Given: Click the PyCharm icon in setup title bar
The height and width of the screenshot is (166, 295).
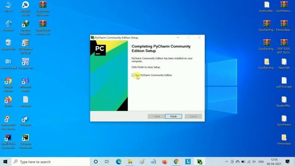Looking at the screenshot, I should 92,38.
